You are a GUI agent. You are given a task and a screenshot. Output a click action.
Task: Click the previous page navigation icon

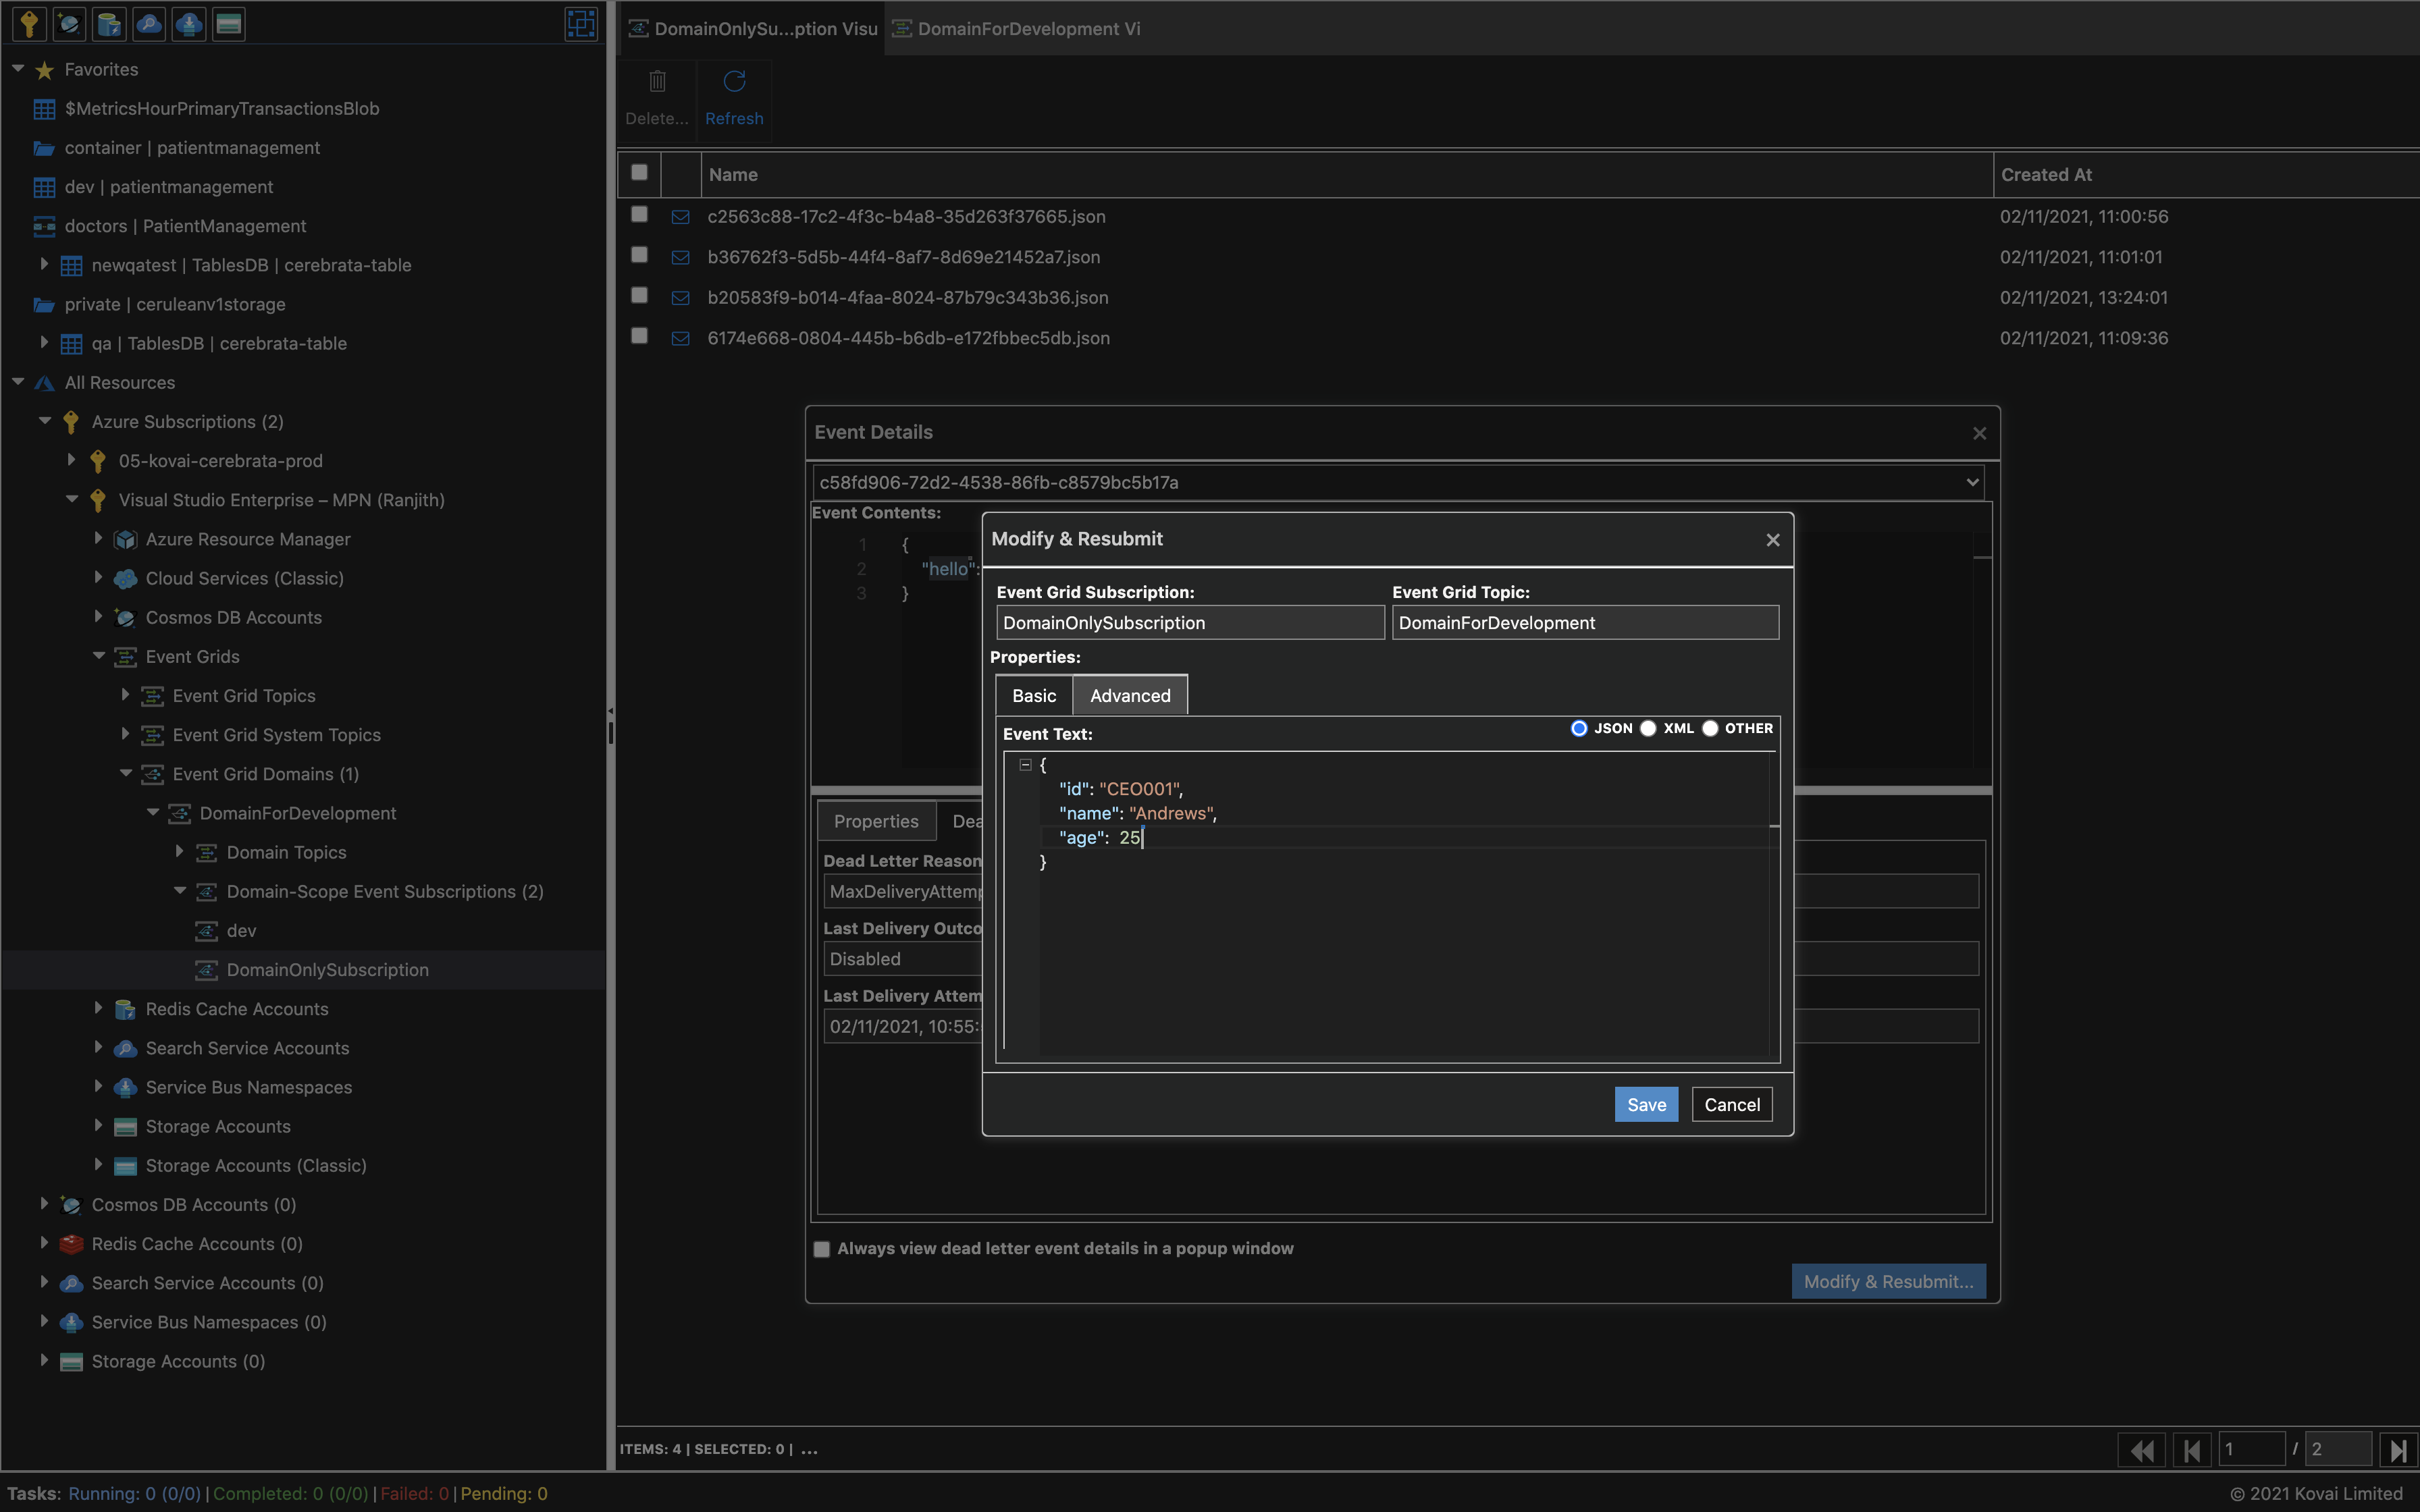click(x=2191, y=1449)
